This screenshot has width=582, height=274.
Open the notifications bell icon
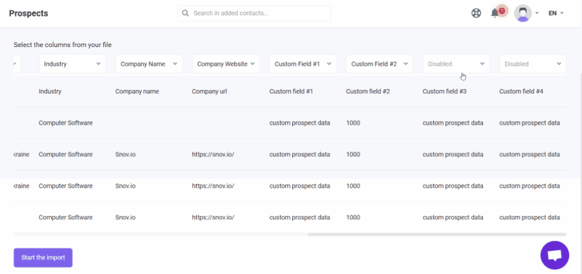pyautogui.click(x=495, y=14)
